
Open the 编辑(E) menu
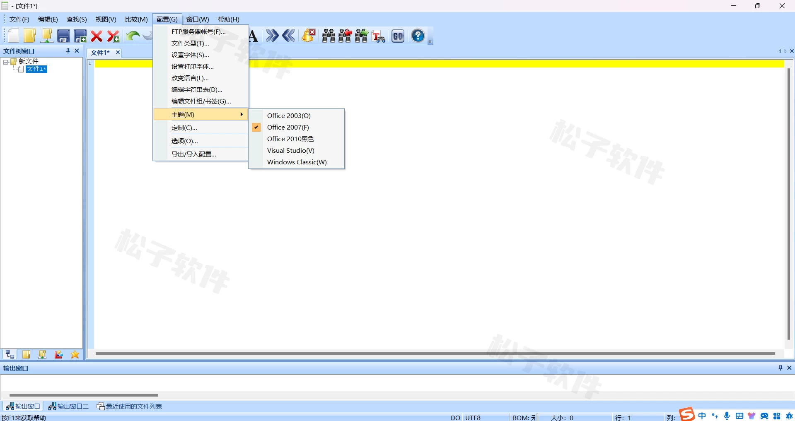(48, 19)
